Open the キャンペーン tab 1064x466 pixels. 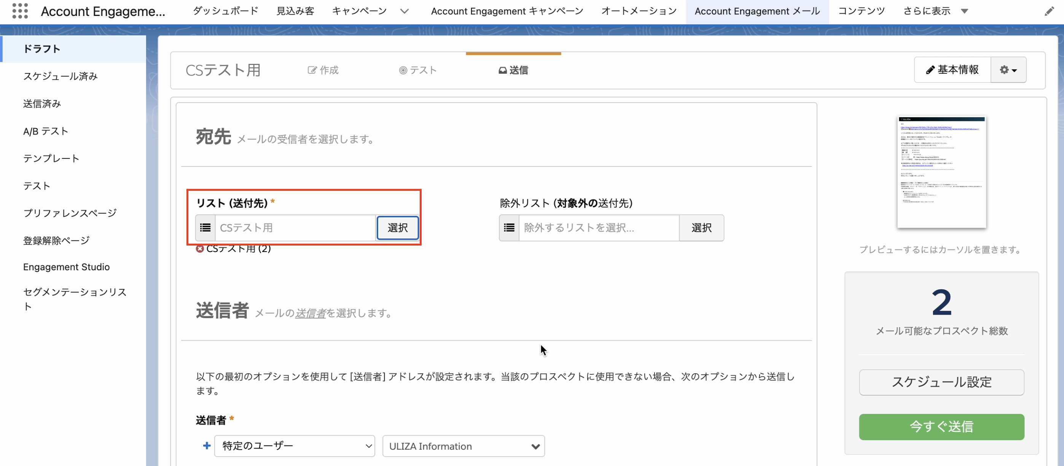coord(359,11)
